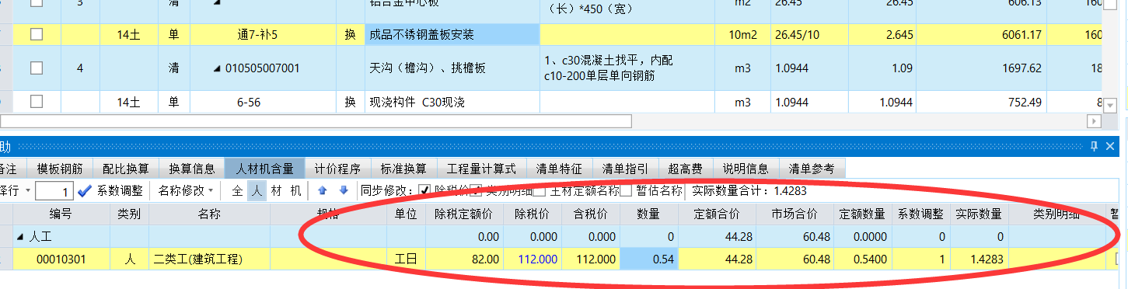This screenshot has width=1128, height=289.
Task: Click the horizontal scrollbar right arrow
Action: pos(1094,122)
